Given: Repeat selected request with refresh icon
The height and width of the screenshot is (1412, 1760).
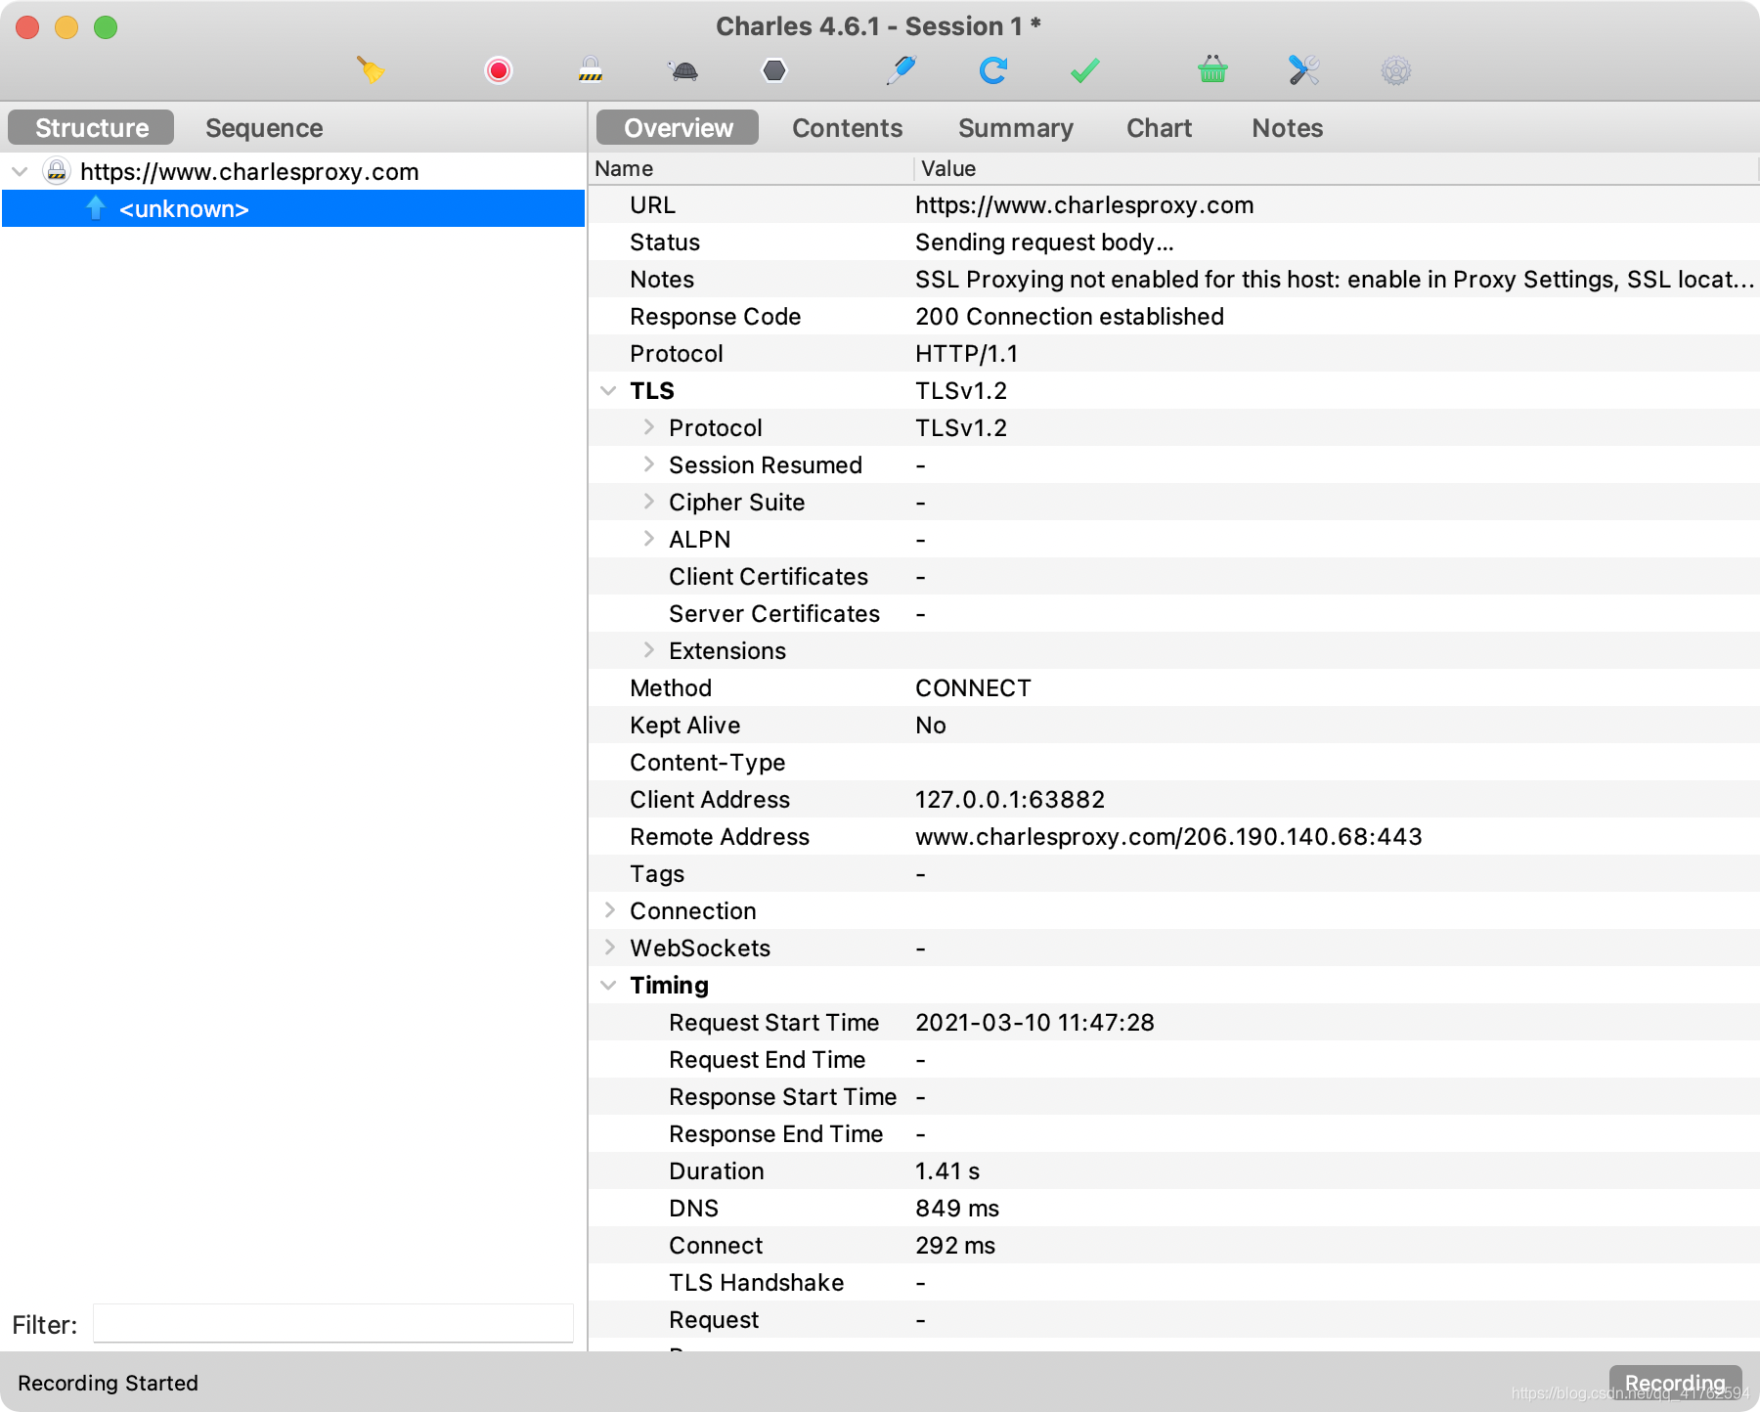Looking at the screenshot, I should (993, 70).
